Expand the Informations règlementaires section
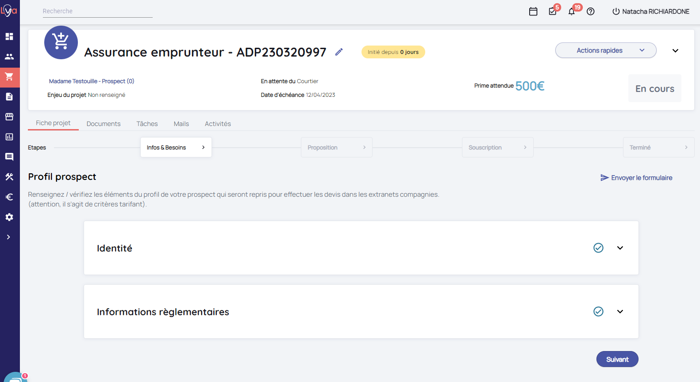This screenshot has height=382, width=700. pyautogui.click(x=620, y=312)
